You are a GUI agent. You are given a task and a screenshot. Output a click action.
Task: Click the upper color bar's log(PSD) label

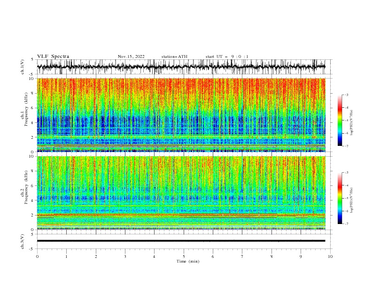click(351, 123)
